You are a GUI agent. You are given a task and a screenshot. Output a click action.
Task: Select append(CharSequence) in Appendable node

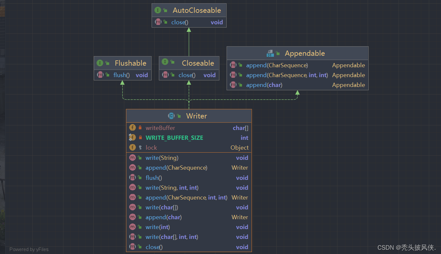pos(298,65)
